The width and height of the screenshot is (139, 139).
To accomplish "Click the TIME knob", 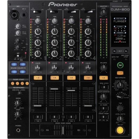I will coord(120,108).
